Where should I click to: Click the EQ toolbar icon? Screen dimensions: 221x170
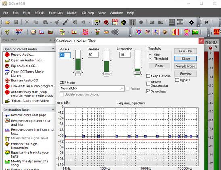click(85, 32)
